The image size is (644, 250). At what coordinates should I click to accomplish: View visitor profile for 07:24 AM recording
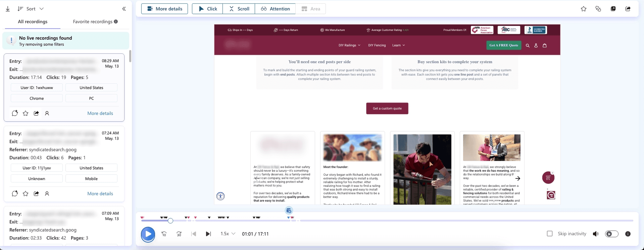click(47, 194)
